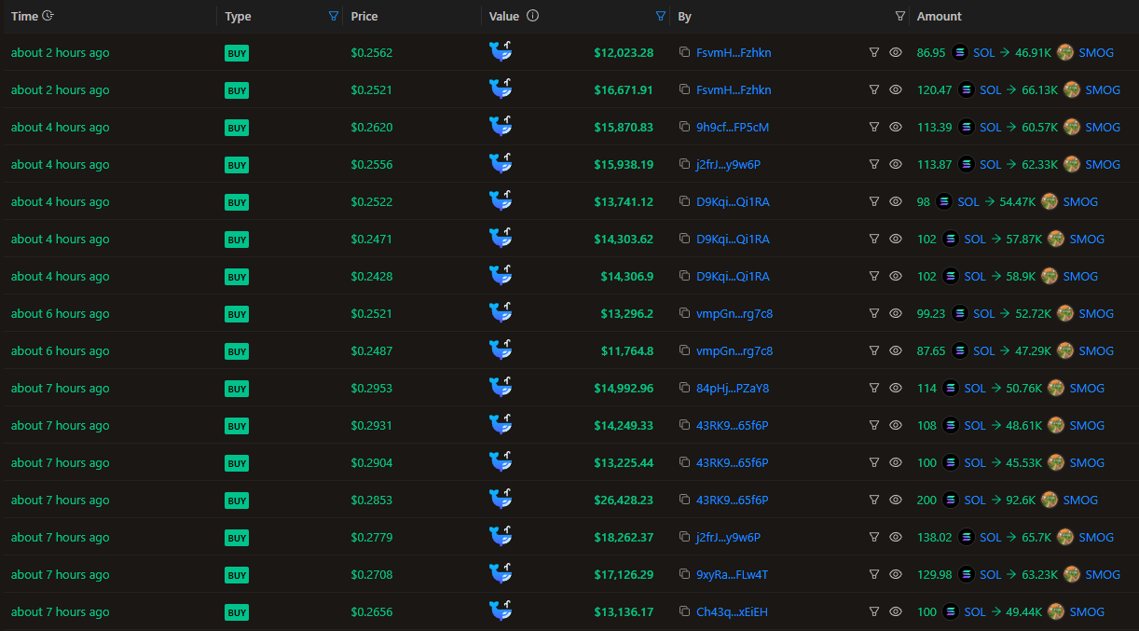1139x631 pixels.
Task: Click SOL token icon in 86.95 row
Action: (x=960, y=53)
